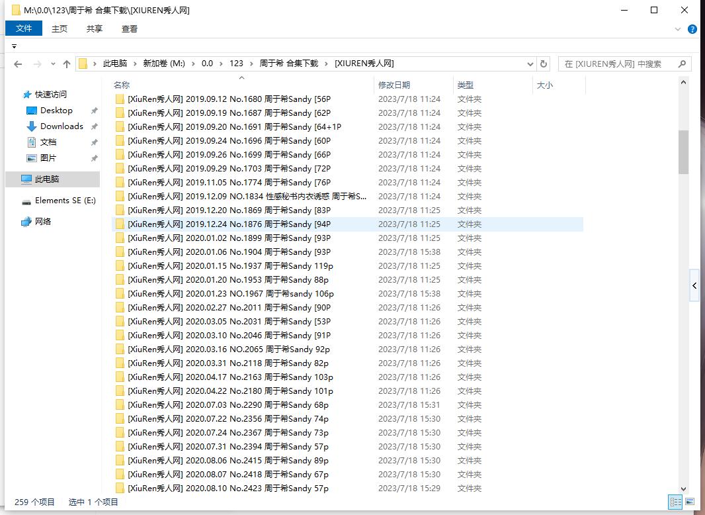Click the 文档 document icon in sidebar

click(x=32, y=142)
